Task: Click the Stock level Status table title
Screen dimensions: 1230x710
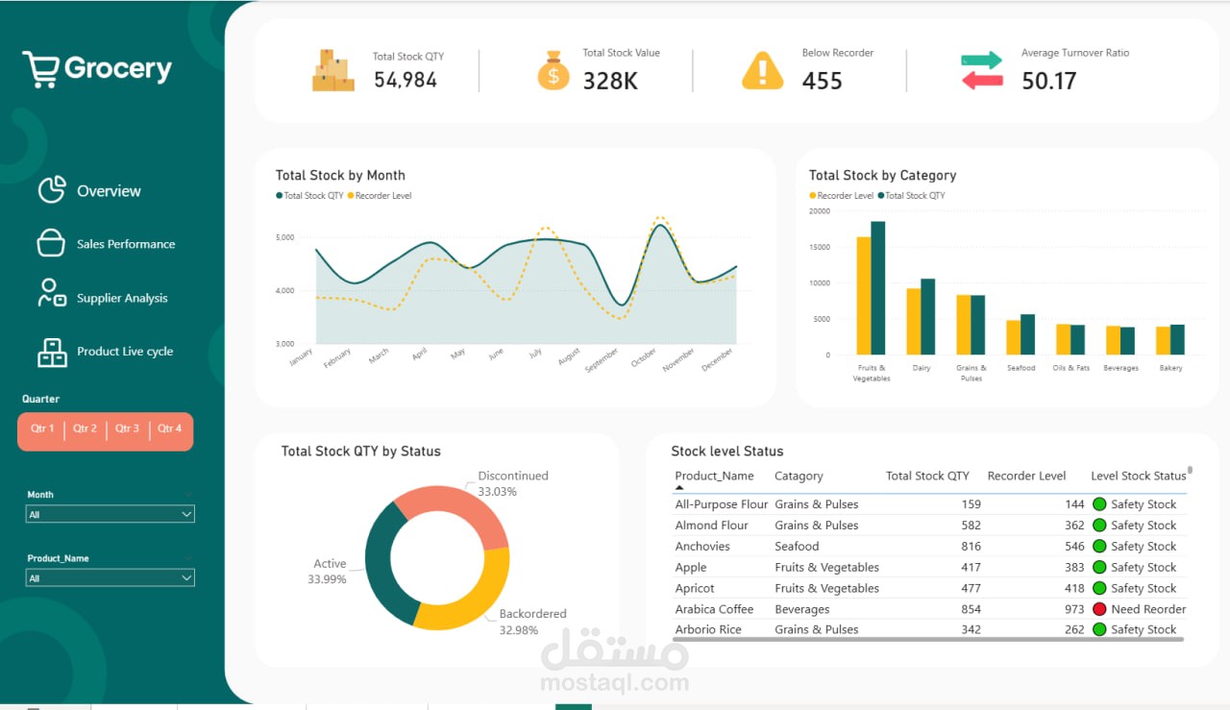Action: point(727,451)
